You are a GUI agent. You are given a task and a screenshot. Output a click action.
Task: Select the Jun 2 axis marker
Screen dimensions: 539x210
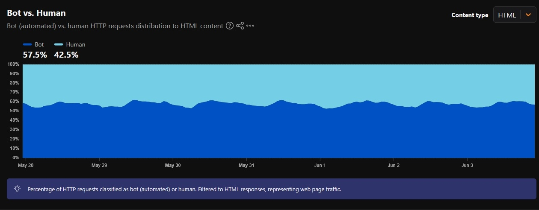tap(394, 165)
